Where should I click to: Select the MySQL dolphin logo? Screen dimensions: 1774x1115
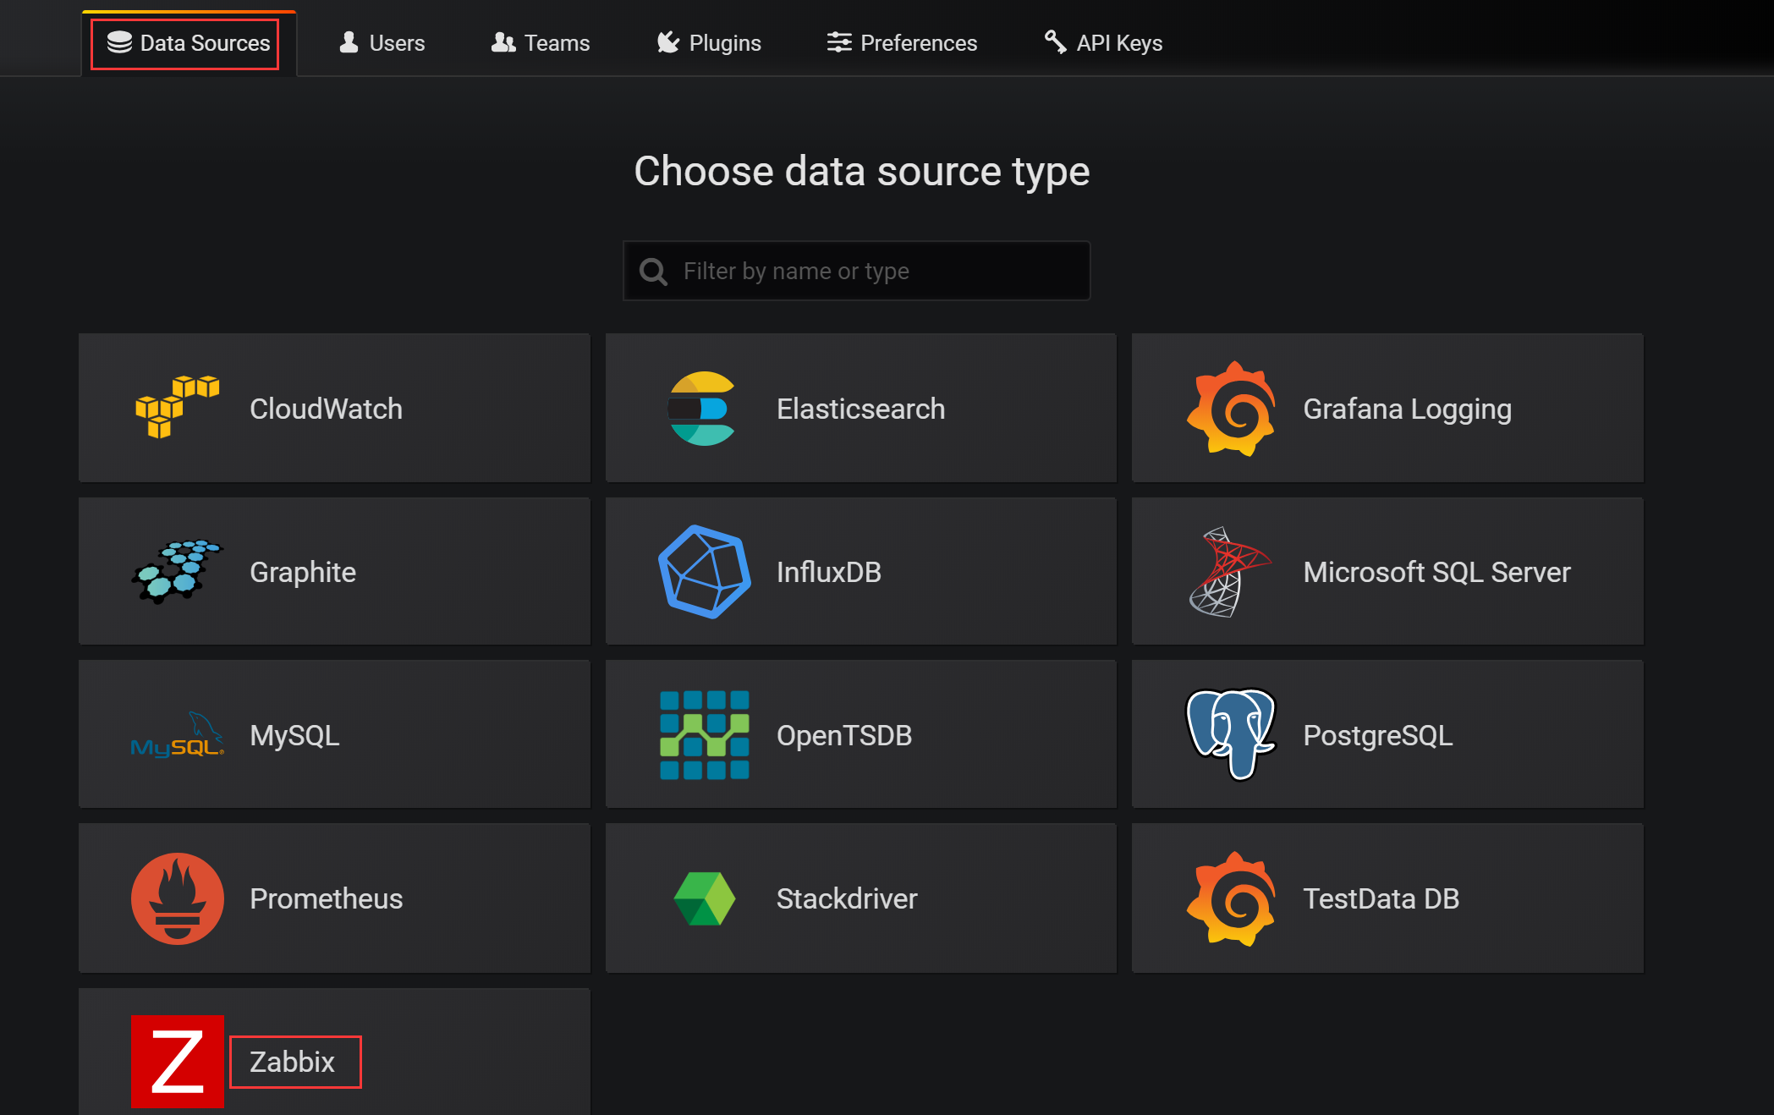point(177,735)
